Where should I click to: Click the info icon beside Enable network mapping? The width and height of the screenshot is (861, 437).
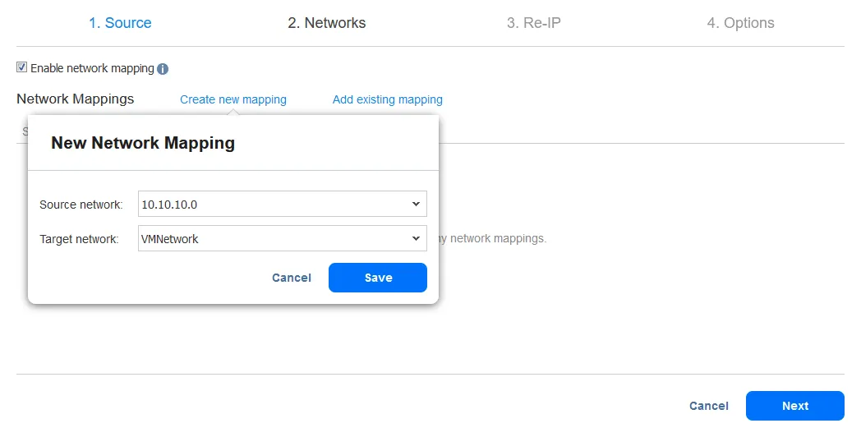[x=163, y=69]
